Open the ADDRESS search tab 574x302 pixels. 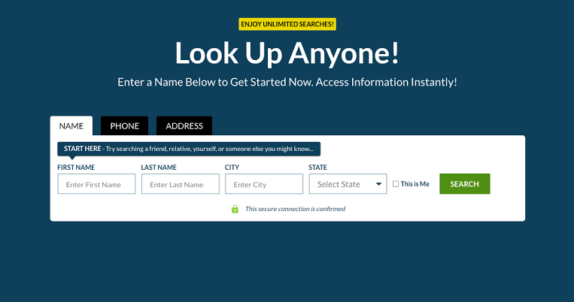[184, 126]
